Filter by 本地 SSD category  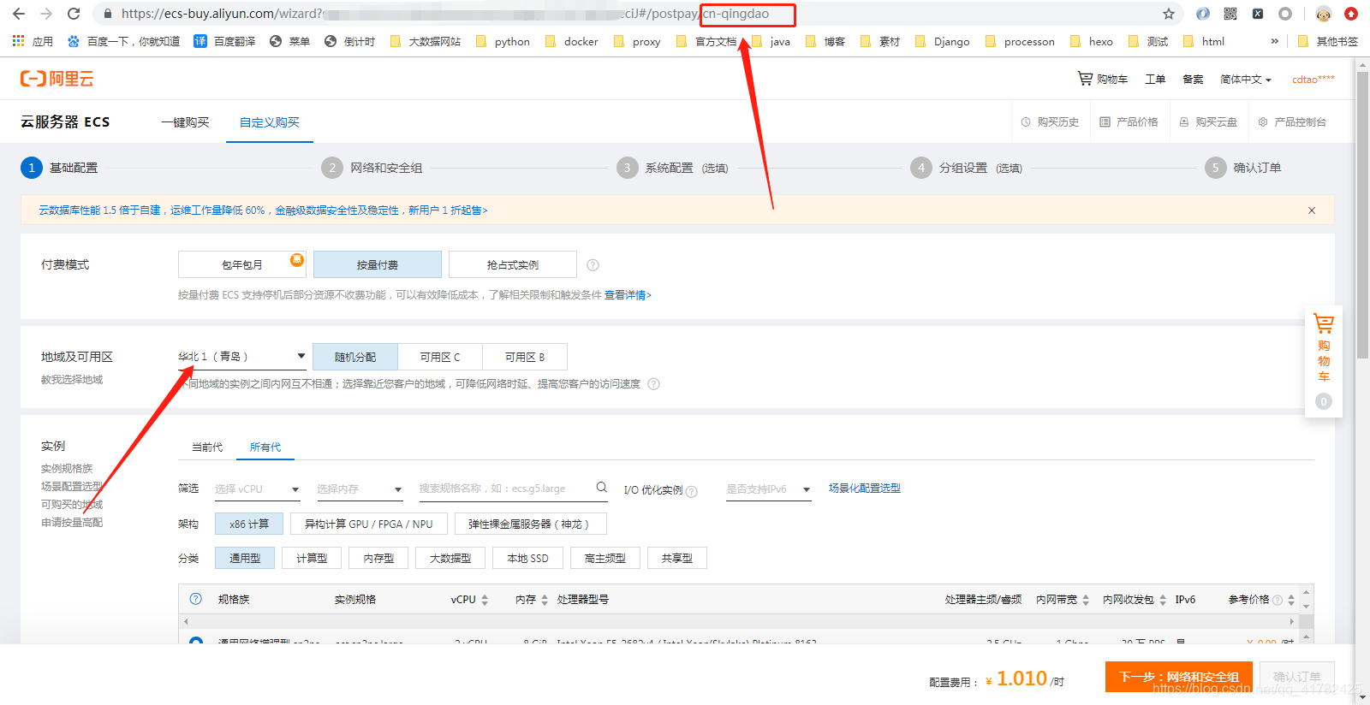coord(527,558)
